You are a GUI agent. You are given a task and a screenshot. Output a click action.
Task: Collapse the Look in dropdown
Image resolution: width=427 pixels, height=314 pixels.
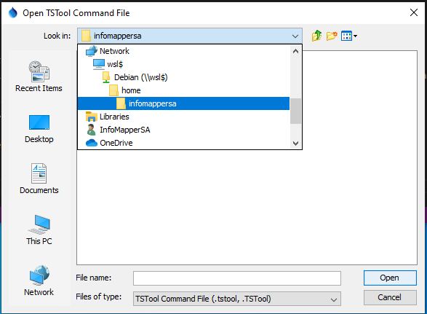295,36
